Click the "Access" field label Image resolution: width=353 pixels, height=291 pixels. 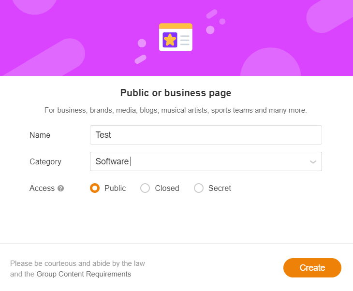coord(42,188)
